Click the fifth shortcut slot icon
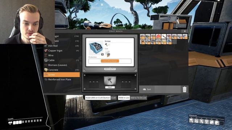Image resolution: width=232 pixels, height=130 pixels. 212,122
